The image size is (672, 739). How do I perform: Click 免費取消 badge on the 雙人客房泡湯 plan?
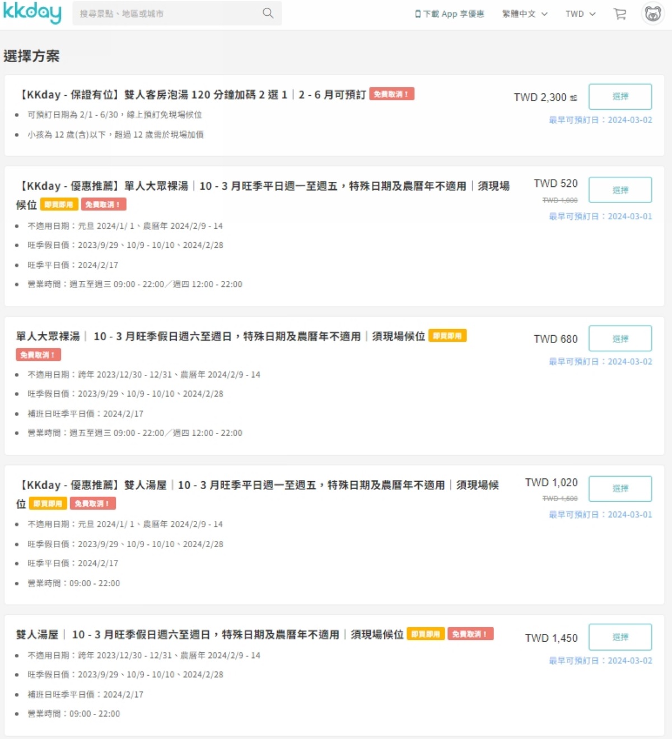click(391, 94)
